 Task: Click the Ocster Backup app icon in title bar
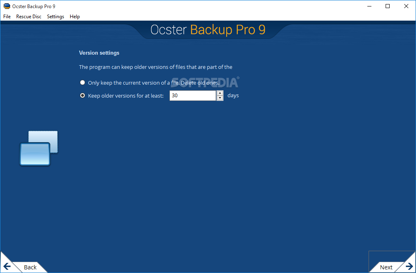coord(6,6)
